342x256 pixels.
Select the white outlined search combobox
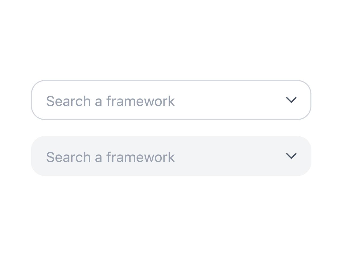tap(171, 100)
